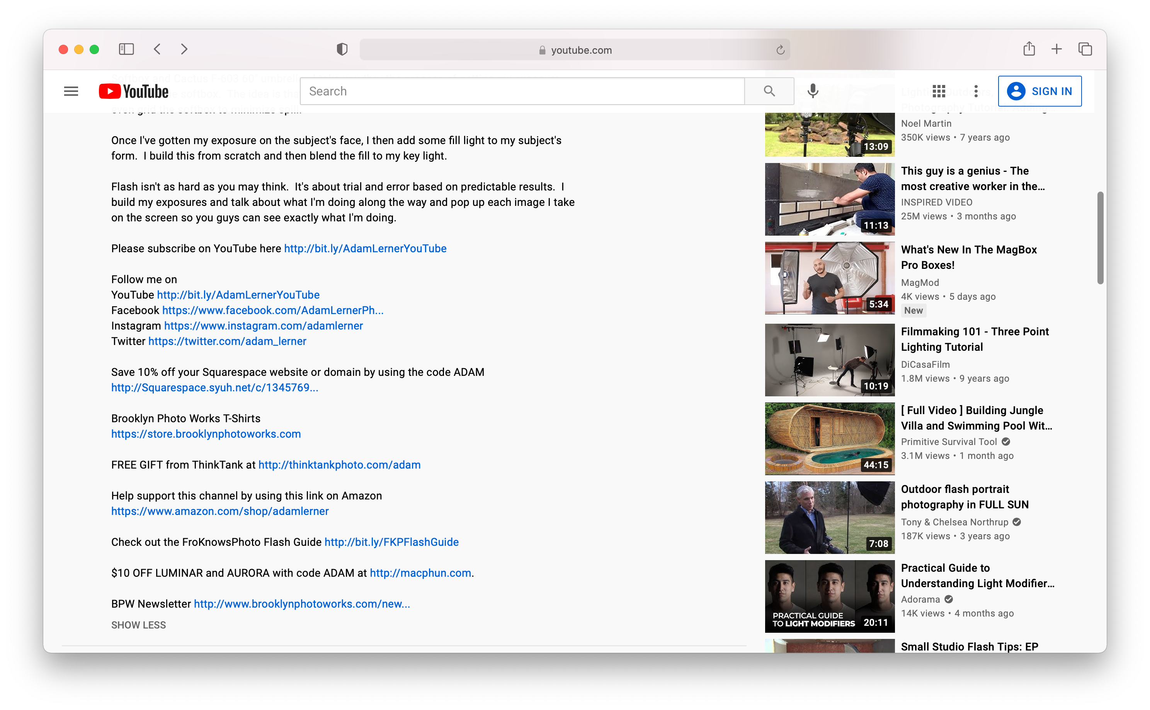Screen dimensions: 1150x710
Task: Go forward with Safari forward arrow
Action: click(x=184, y=49)
